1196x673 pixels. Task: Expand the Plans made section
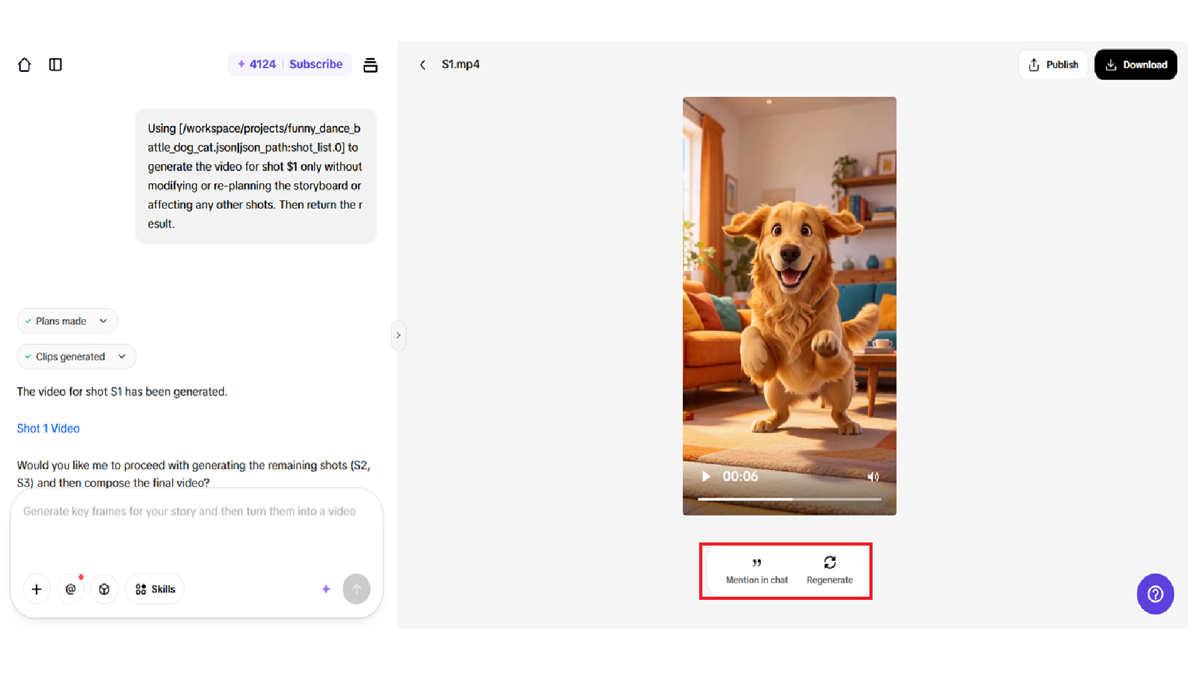[67, 321]
